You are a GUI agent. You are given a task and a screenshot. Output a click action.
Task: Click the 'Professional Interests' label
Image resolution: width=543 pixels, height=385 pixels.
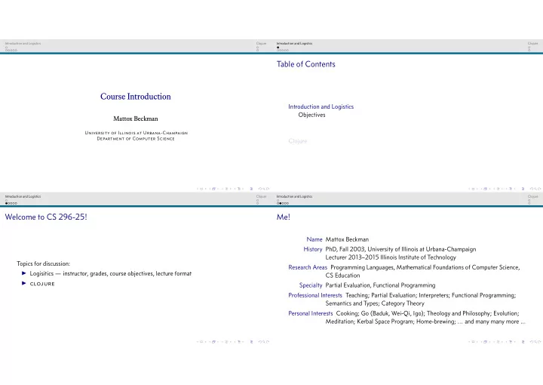pos(315,295)
